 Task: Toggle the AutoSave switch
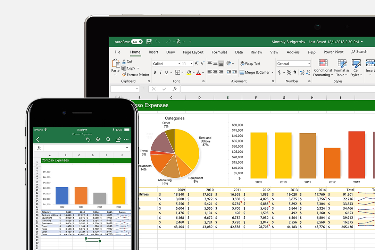[x=137, y=41]
